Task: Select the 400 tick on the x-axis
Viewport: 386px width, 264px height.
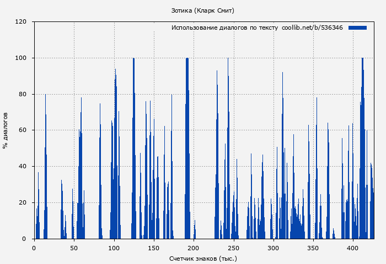Action: (x=353, y=248)
